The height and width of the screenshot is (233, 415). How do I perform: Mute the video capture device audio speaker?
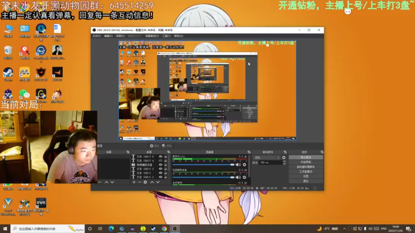click(238, 177)
